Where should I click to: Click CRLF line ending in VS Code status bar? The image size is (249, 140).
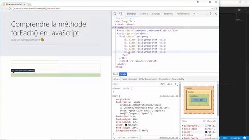click(225, 138)
